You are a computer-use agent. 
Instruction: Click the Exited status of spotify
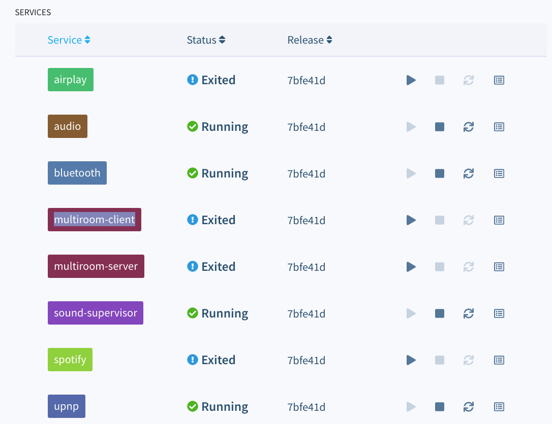(x=211, y=360)
